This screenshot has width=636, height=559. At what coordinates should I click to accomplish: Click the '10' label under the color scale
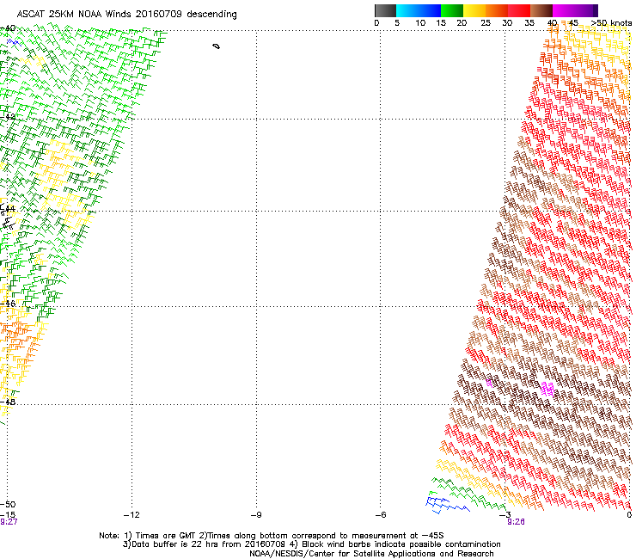coord(420,23)
